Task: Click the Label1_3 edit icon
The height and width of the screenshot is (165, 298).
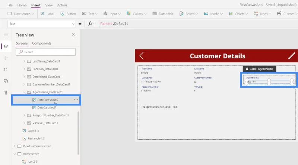Action: pyautogui.click(x=24, y=131)
